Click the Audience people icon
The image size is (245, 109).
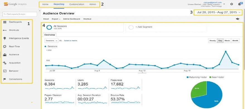click(5, 55)
